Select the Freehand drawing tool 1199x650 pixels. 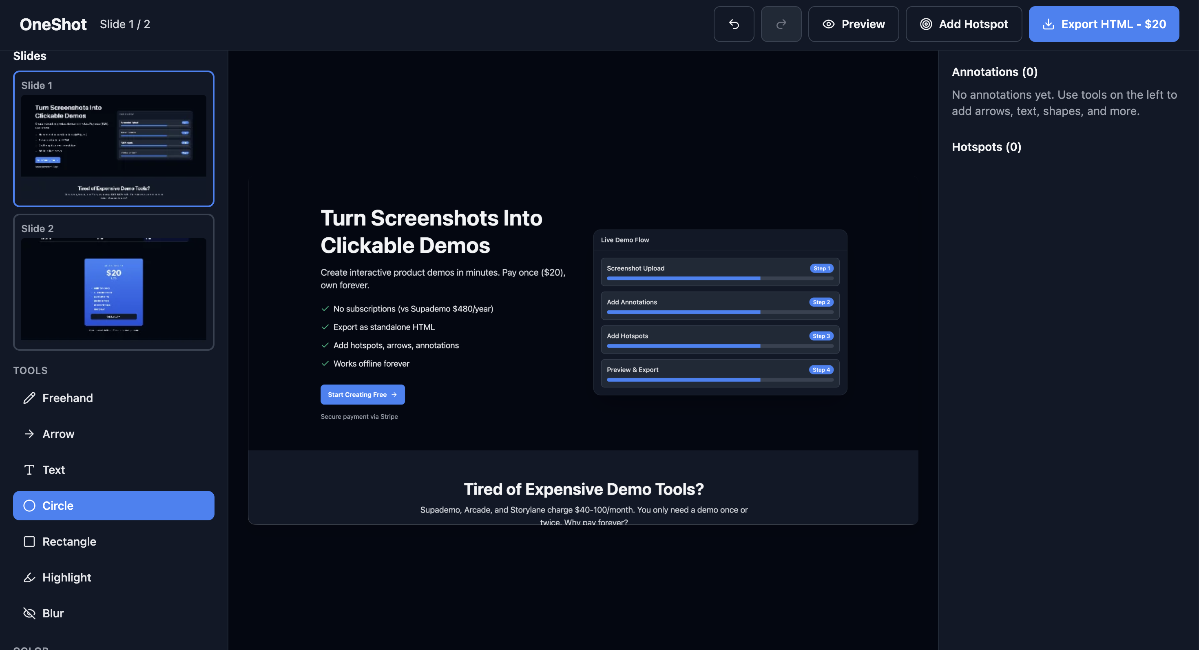coord(67,398)
